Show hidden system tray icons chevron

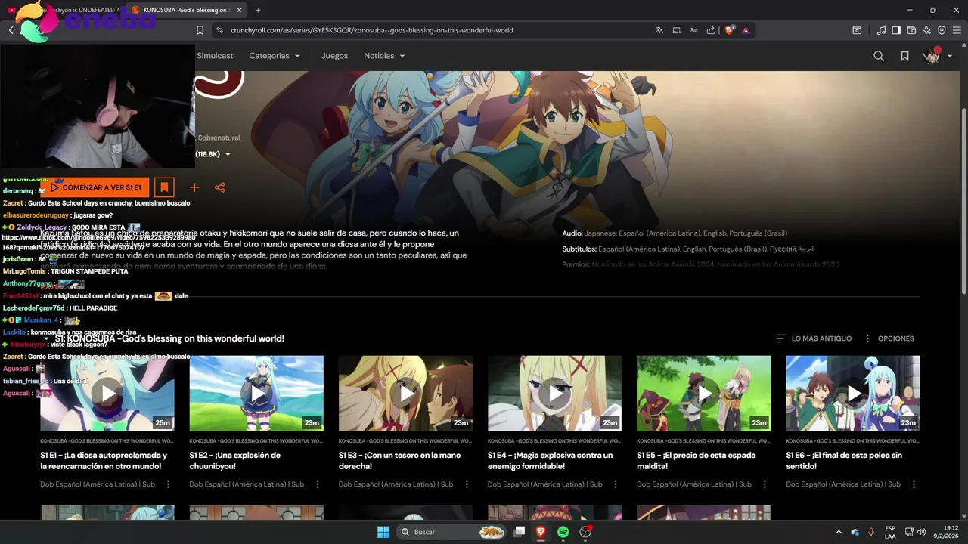[x=838, y=532]
